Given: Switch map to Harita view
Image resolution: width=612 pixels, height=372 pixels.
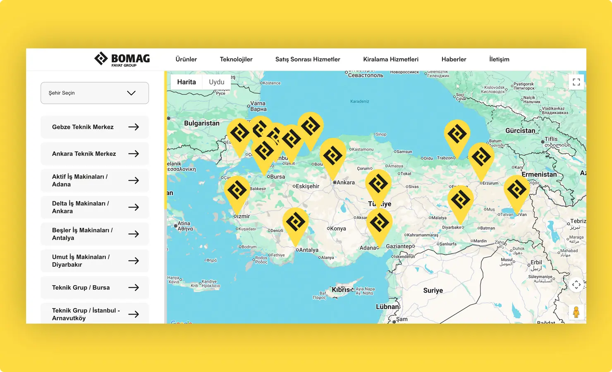Looking at the screenshot, I should 186,82.
